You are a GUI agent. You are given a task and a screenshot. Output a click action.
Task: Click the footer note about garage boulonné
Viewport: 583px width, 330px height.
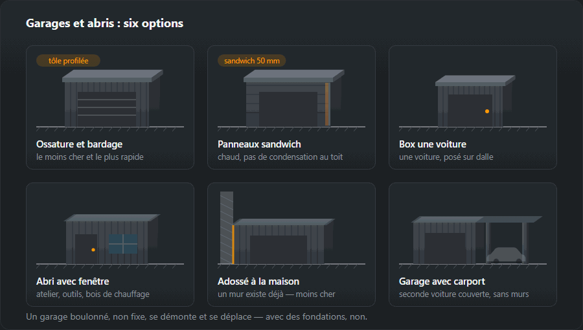(x=196, y=316)
